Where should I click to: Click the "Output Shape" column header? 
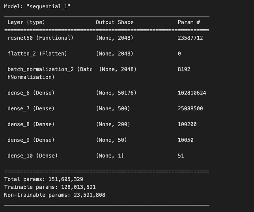tap(114, 22)
